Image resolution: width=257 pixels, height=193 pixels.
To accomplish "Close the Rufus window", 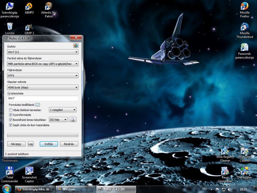I will click(x=76, y=37).
